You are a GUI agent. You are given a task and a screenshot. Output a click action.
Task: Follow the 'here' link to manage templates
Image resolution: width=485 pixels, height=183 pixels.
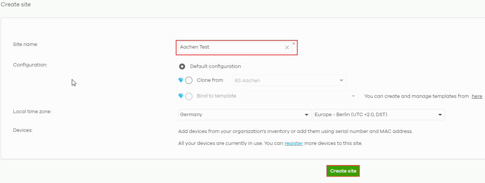tap(477, 96)
